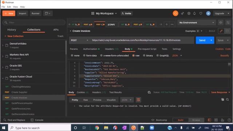Open the Test Results response tab
This screenshot has height=131, width=233.
click(115, 92)
